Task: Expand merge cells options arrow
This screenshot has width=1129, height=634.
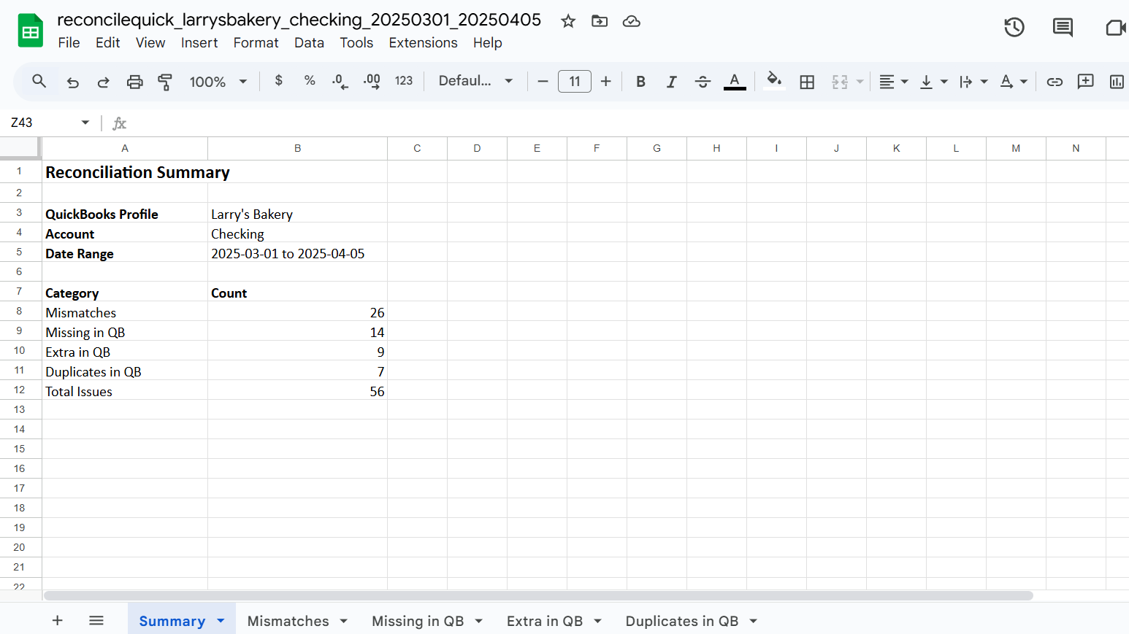Action: [x=860, y=82]
